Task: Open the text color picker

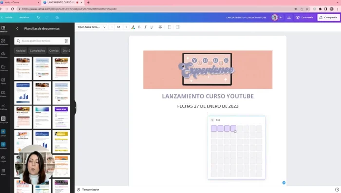Action: [x=133, y=27]
